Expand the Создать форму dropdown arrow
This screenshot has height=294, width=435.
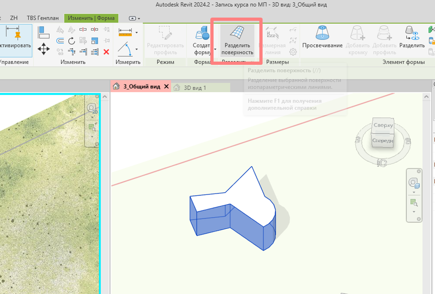pyautogui.click(x=215, y=49)
